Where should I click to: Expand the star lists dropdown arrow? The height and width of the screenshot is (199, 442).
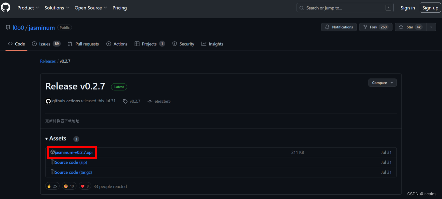[431, 27]
